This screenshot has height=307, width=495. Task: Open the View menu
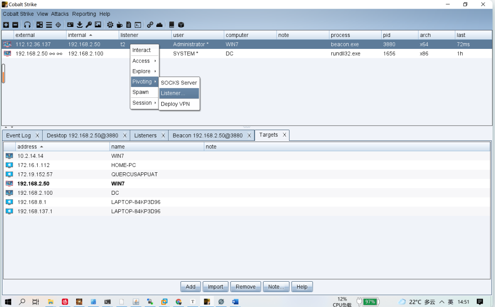pos(42,14)
